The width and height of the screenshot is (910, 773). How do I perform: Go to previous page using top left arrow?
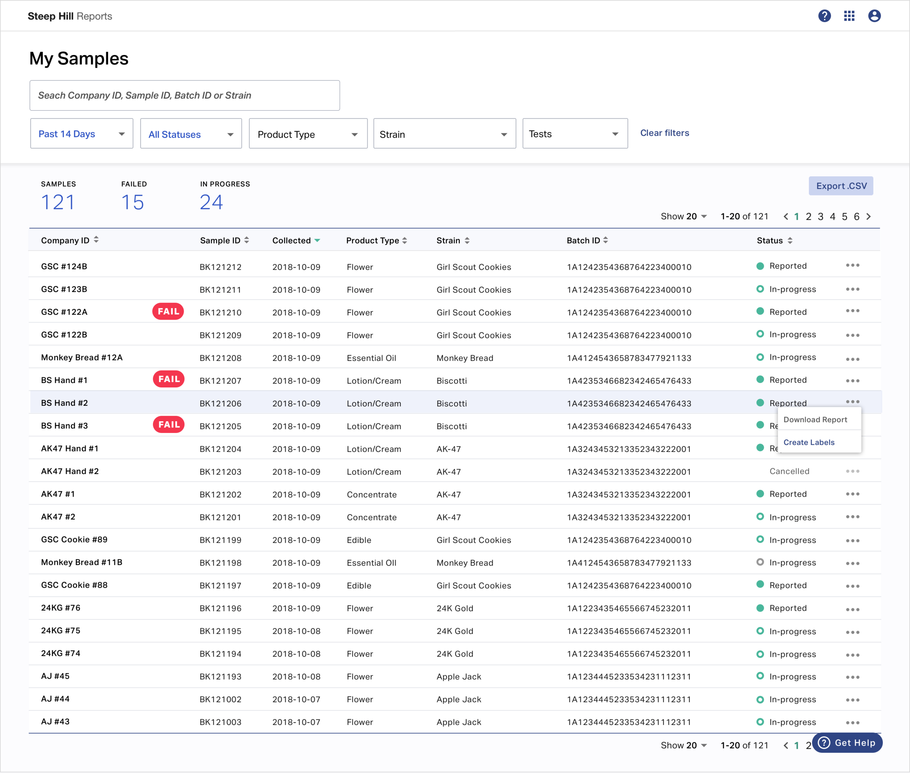tap(786, 217)
